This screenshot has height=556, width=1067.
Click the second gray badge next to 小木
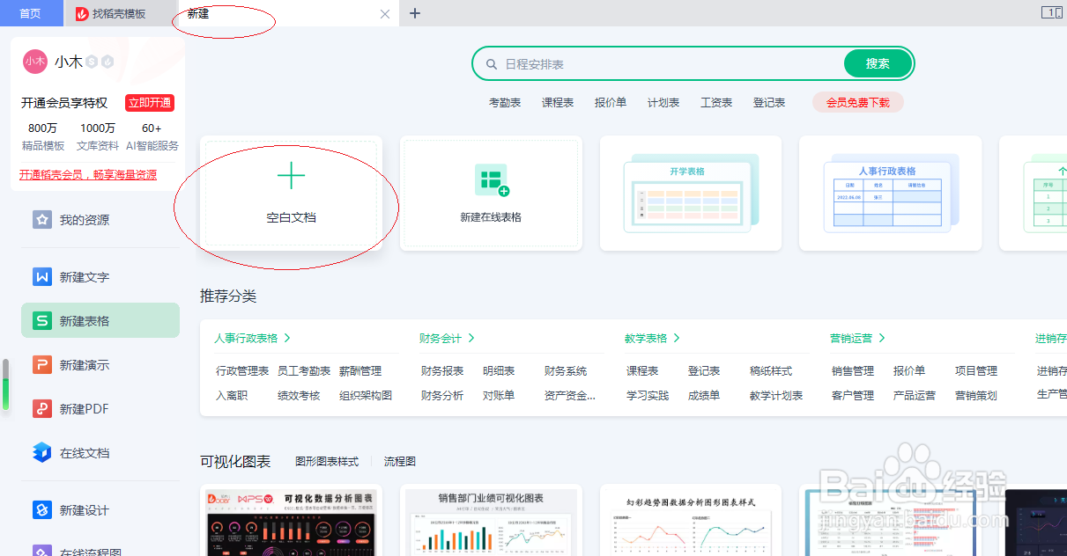click(x=107, y=62)
